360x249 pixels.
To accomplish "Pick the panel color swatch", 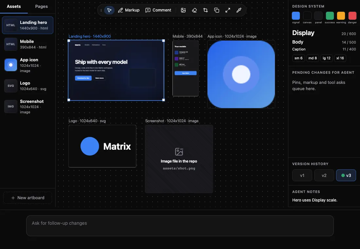I will pyautogui.click(x=318, y=16).
